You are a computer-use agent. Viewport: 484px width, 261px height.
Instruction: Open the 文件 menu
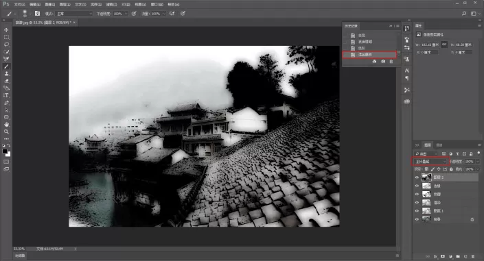pyautogui.click(x=19, y=4)
